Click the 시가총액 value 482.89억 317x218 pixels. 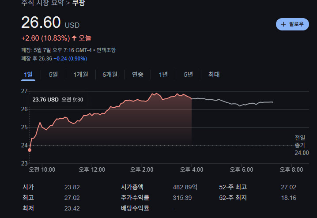(185, 187)
